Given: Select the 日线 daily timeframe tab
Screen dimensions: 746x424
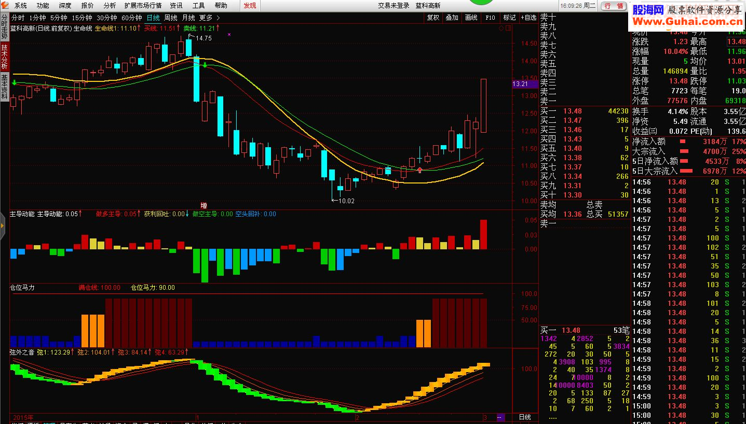Looking at the screenshot, I should click(x=153, y=18).
